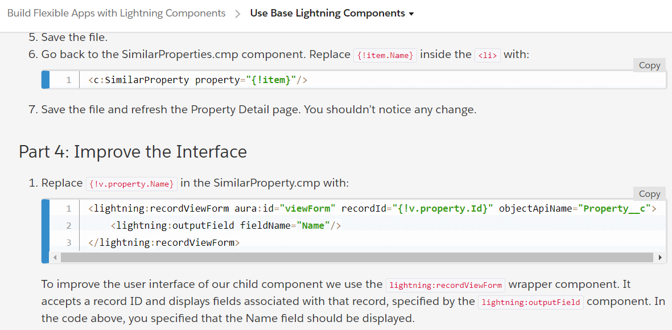
Task: Click line number 1 of the SimilarProperty snippet
Action: 68,80
